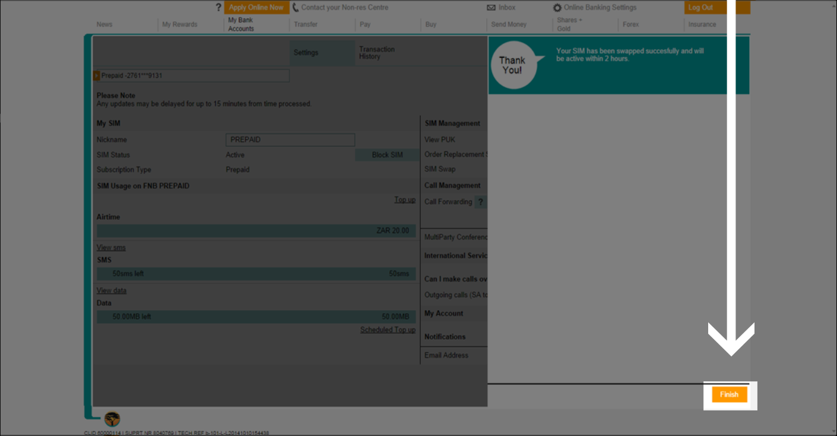Open the Transfer menu item
837x436 pixels.
(306, 24)
